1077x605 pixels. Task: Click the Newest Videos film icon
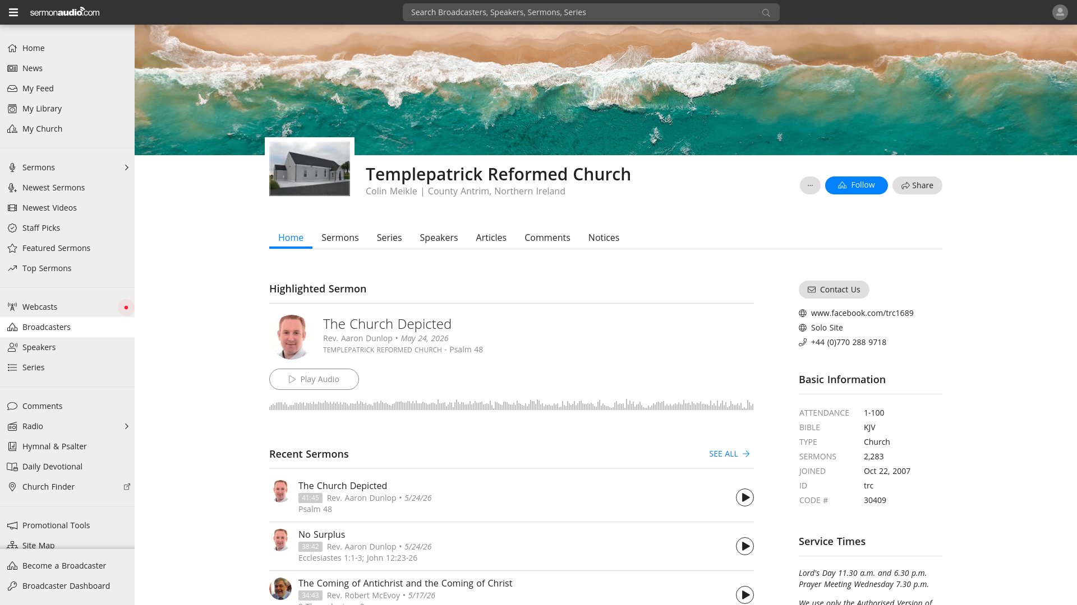12,208
